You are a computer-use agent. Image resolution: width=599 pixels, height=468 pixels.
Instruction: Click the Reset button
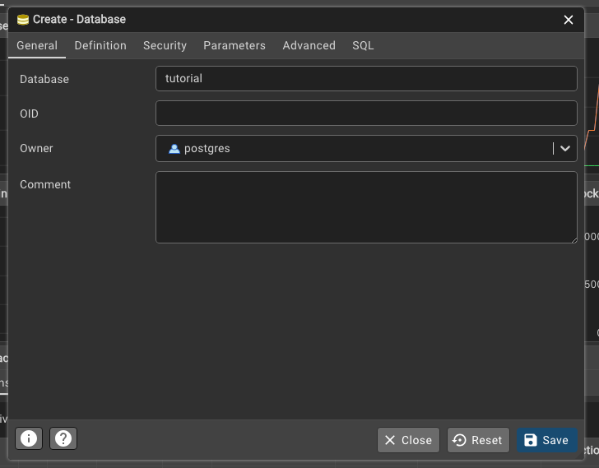tap(478, 440)
